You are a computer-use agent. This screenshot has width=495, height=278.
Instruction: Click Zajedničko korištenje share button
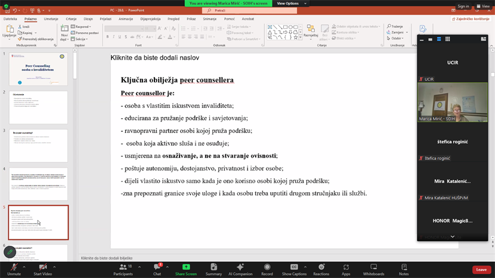tap(471, 19)
